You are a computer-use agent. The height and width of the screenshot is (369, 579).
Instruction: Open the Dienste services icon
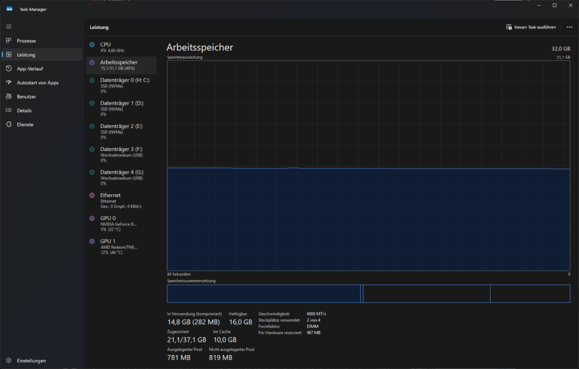point(8,125)
